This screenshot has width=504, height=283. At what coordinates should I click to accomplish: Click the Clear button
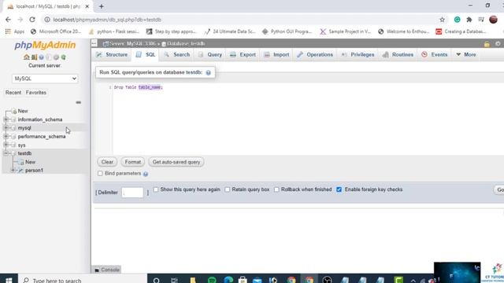(x=107, y=162)
